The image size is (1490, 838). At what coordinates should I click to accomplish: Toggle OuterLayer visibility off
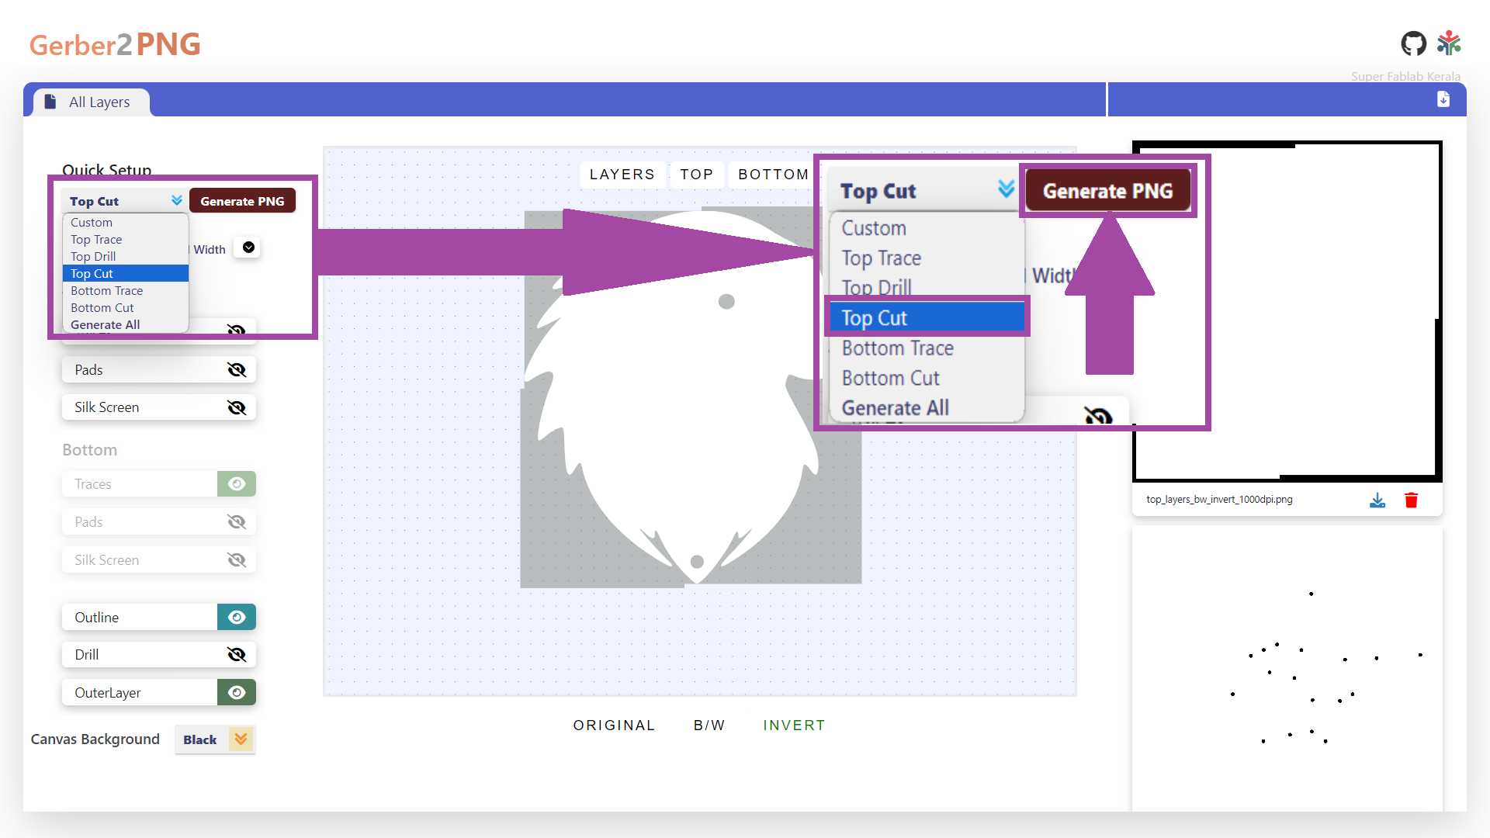coord(236,693)
